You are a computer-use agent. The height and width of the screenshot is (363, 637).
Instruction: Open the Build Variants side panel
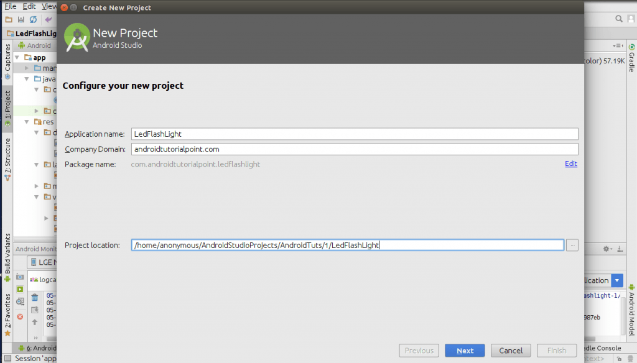point(7,257)
